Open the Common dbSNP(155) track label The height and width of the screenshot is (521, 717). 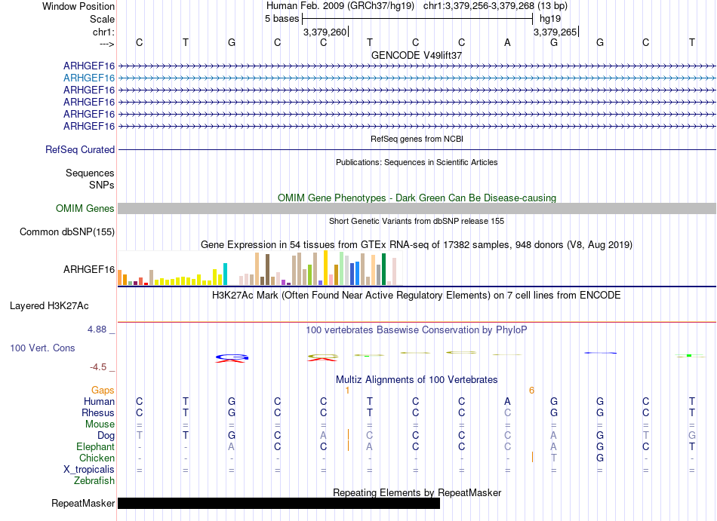(67, 232)
